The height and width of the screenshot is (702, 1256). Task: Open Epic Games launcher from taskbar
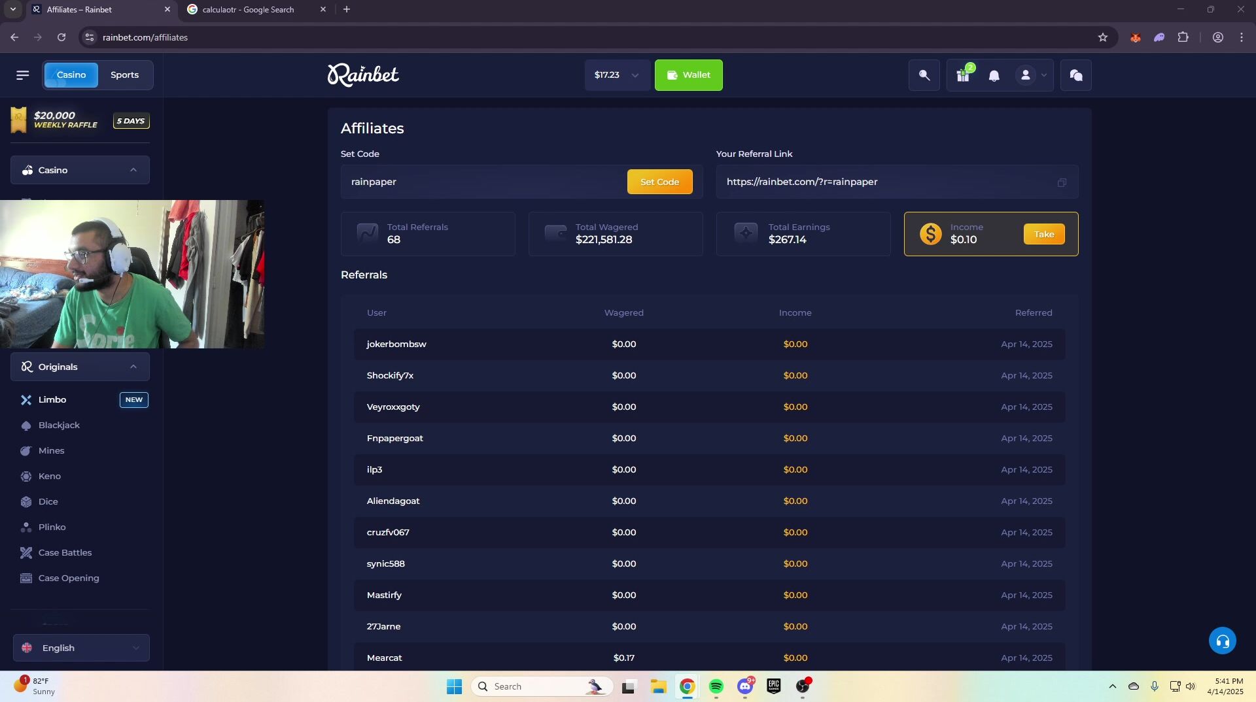click(774, 686)
